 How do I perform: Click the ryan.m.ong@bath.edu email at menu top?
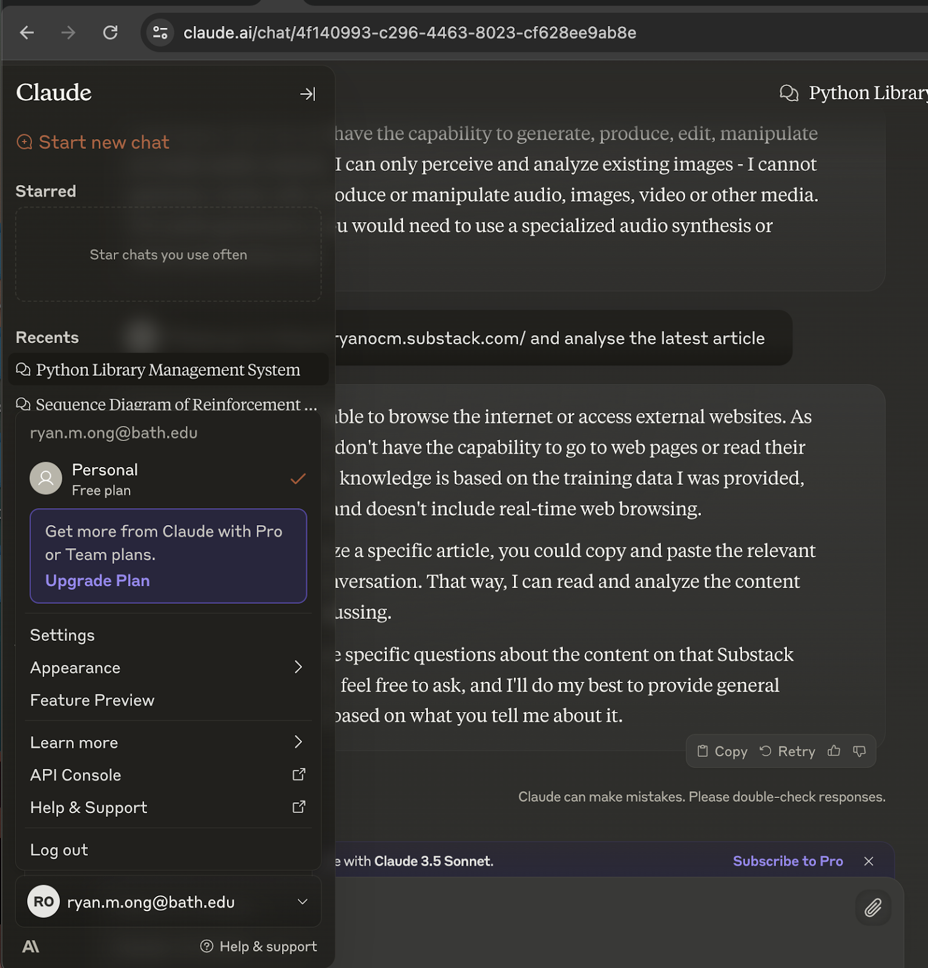[x=114, y=433]
